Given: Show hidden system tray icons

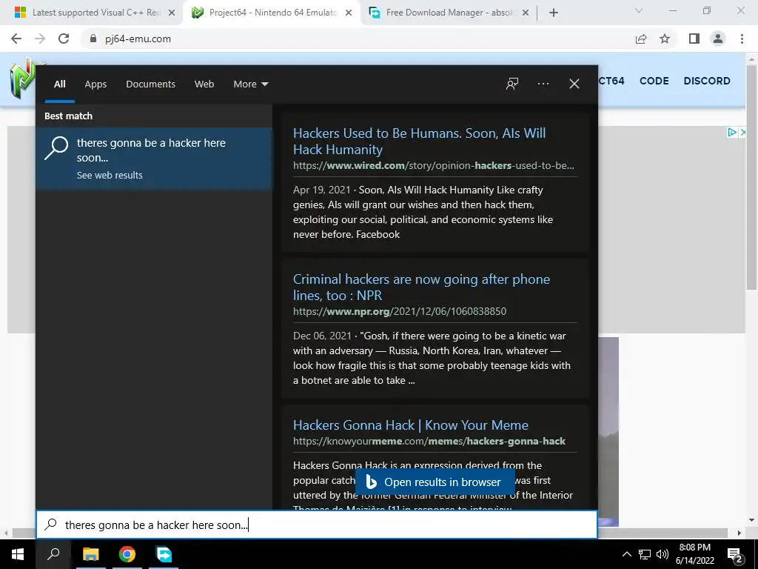Looking at the screenshot, I should 626,554.
